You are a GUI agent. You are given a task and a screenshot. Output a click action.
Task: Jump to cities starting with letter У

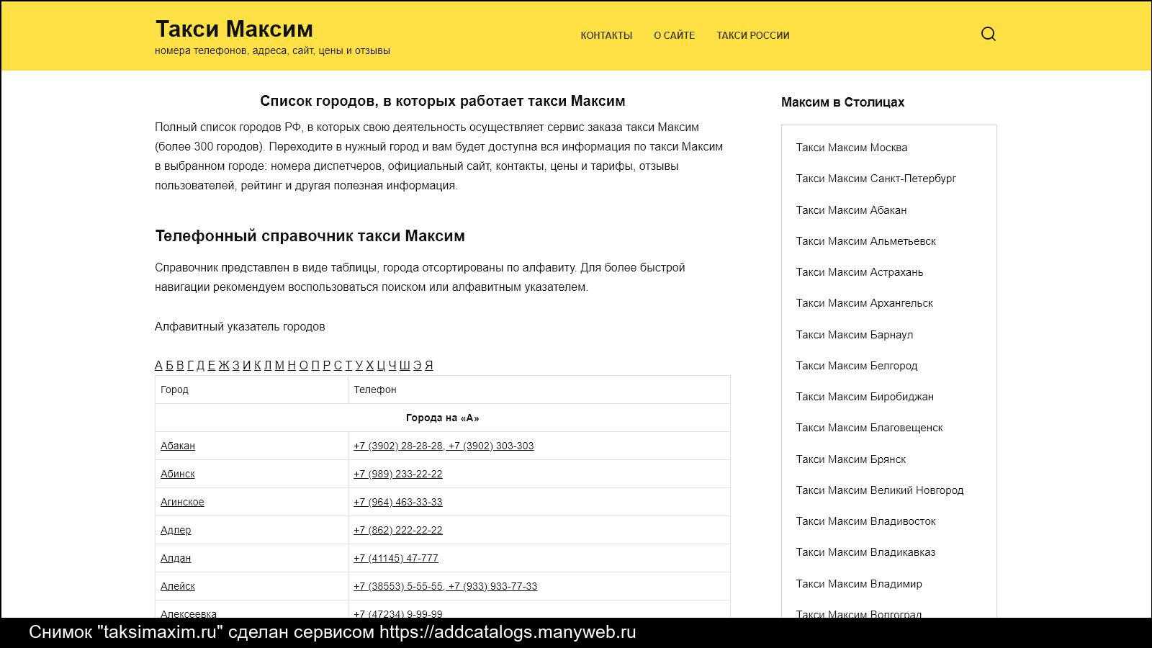tap(359, 365)
